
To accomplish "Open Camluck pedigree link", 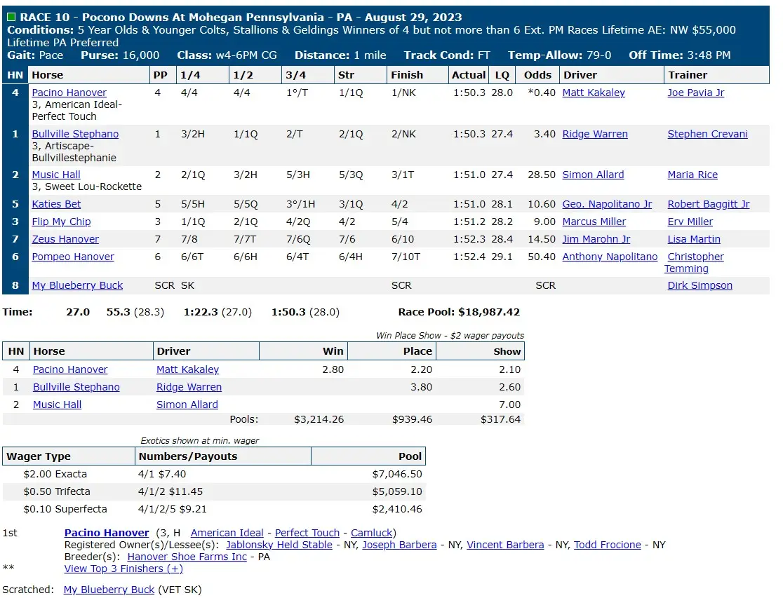I will 372,533.
